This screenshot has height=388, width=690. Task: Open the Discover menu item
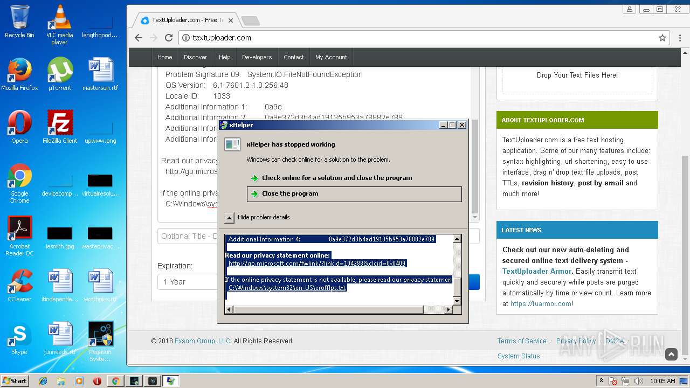(x=195, y=57)
